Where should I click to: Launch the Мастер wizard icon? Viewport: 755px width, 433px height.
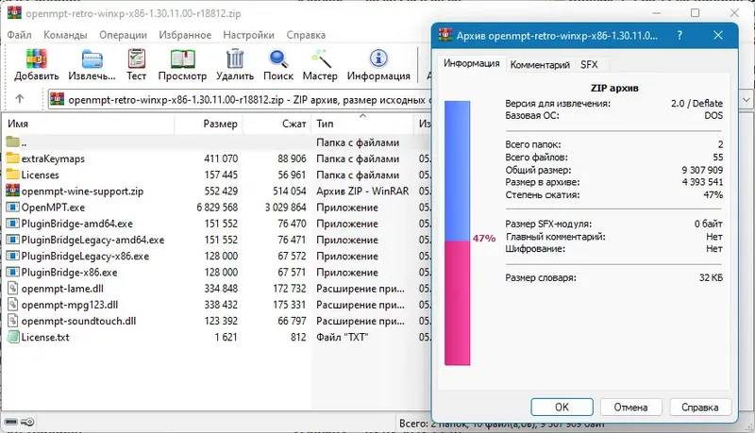[x=320, y=58]
